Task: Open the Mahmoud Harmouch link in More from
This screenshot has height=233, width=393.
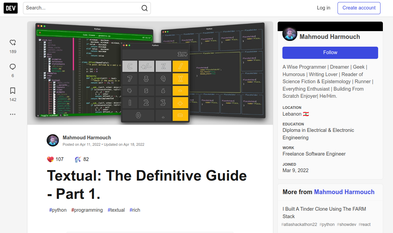Action: pos(344,192)
